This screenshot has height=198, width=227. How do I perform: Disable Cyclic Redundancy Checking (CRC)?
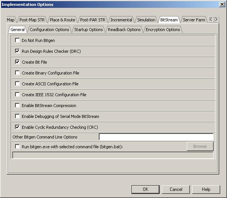[17, 127]
